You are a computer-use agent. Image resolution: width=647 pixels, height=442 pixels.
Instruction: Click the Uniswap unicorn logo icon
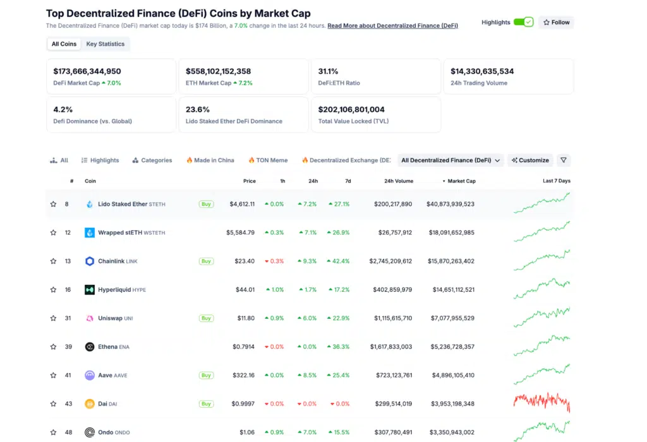tap(90, 318)
